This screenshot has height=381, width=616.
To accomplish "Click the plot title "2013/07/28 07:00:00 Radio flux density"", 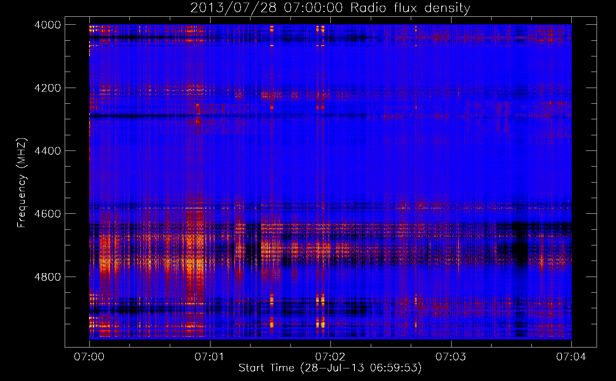I will (330, 8).
